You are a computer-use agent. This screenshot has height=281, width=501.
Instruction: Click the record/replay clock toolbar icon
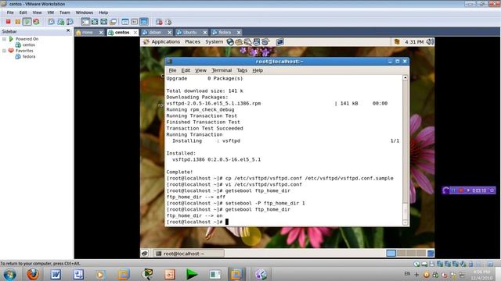[168, 22]
